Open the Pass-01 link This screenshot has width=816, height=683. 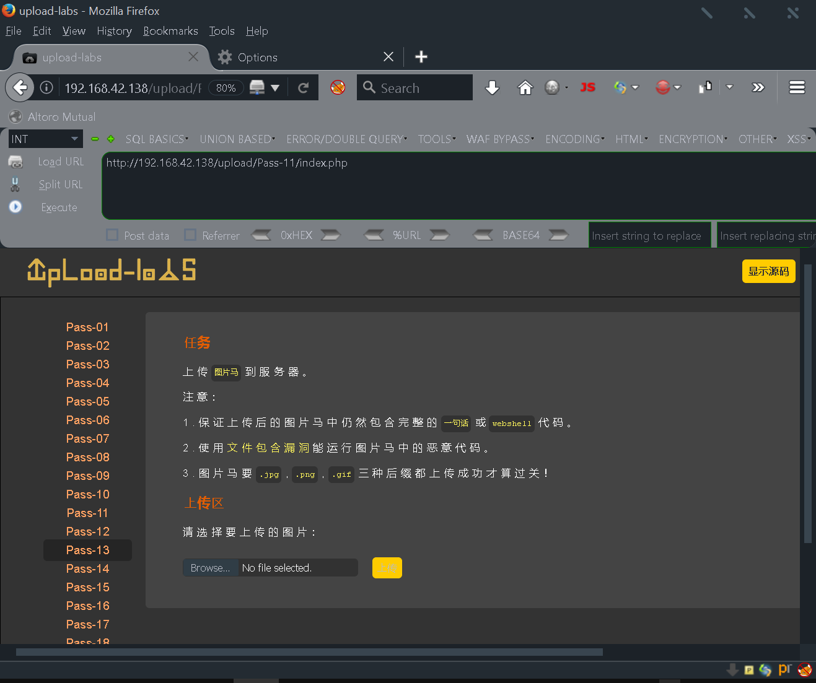point(87,327)
